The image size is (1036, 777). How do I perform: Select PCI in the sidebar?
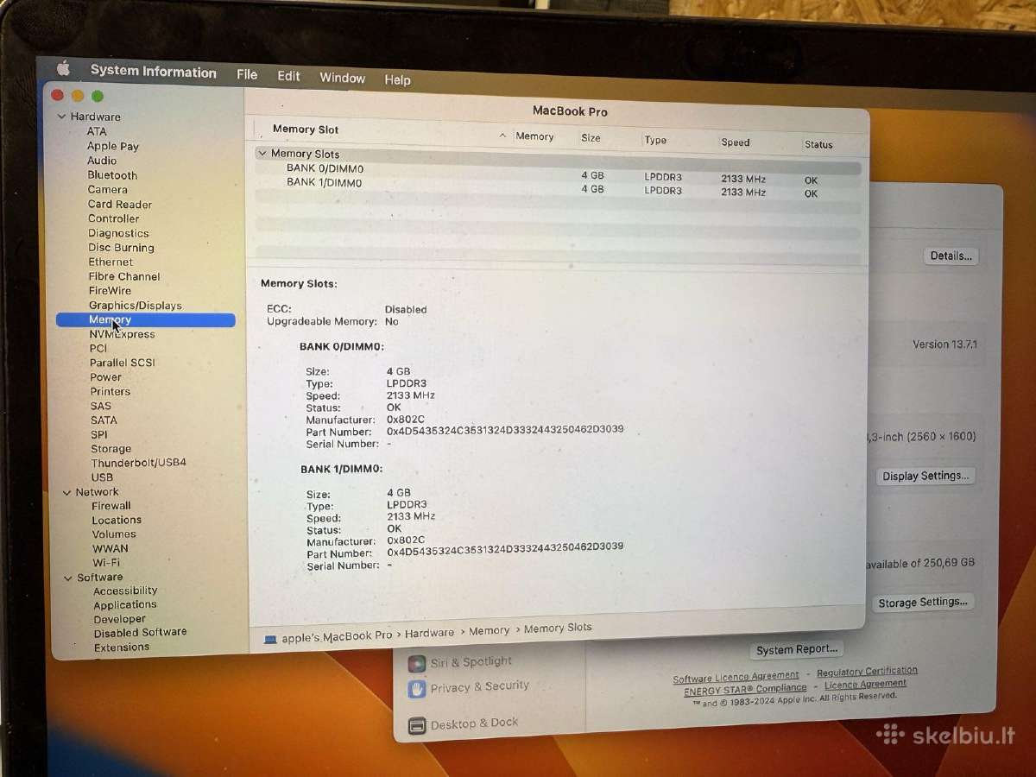pyautogui.click(x=98, y=349)
